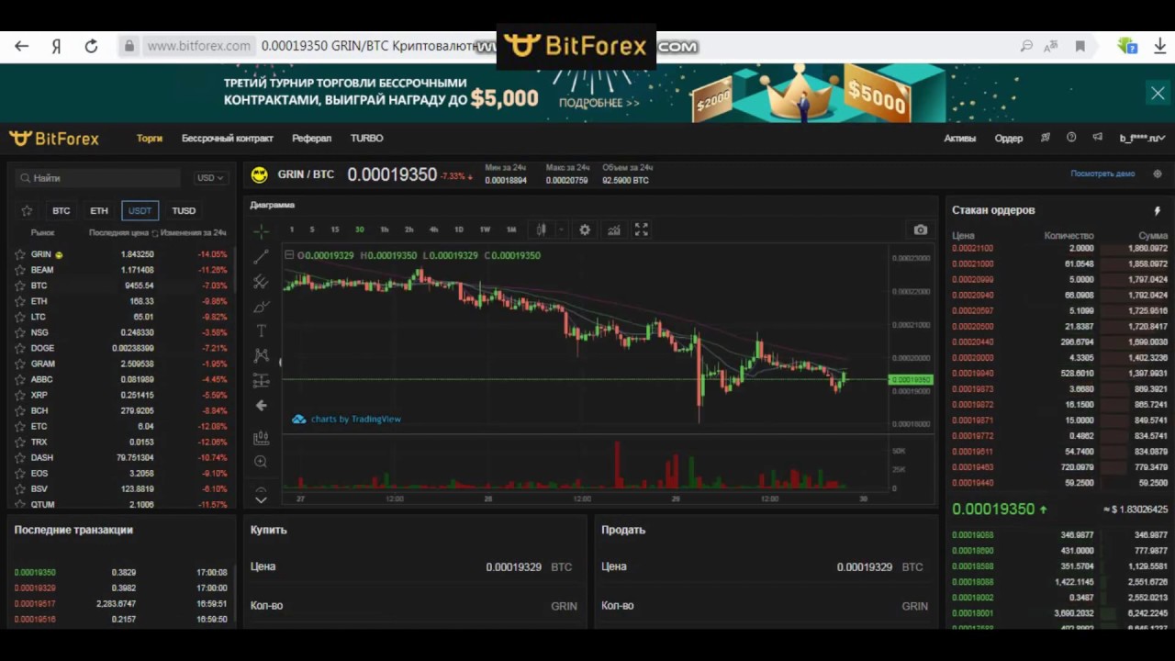The width and height of the screenshot is (1175, 661).
Task: Set chart interval to 1D
Action: point(459,230)
